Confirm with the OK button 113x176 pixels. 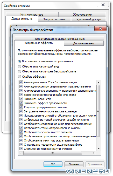coord(53,164)
